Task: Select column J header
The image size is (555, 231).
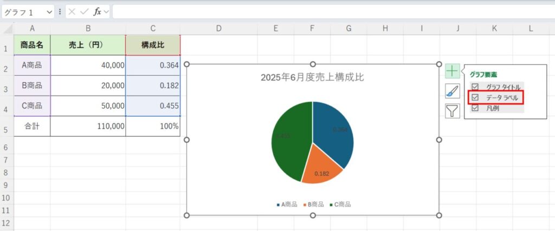Action: point(458,29)
